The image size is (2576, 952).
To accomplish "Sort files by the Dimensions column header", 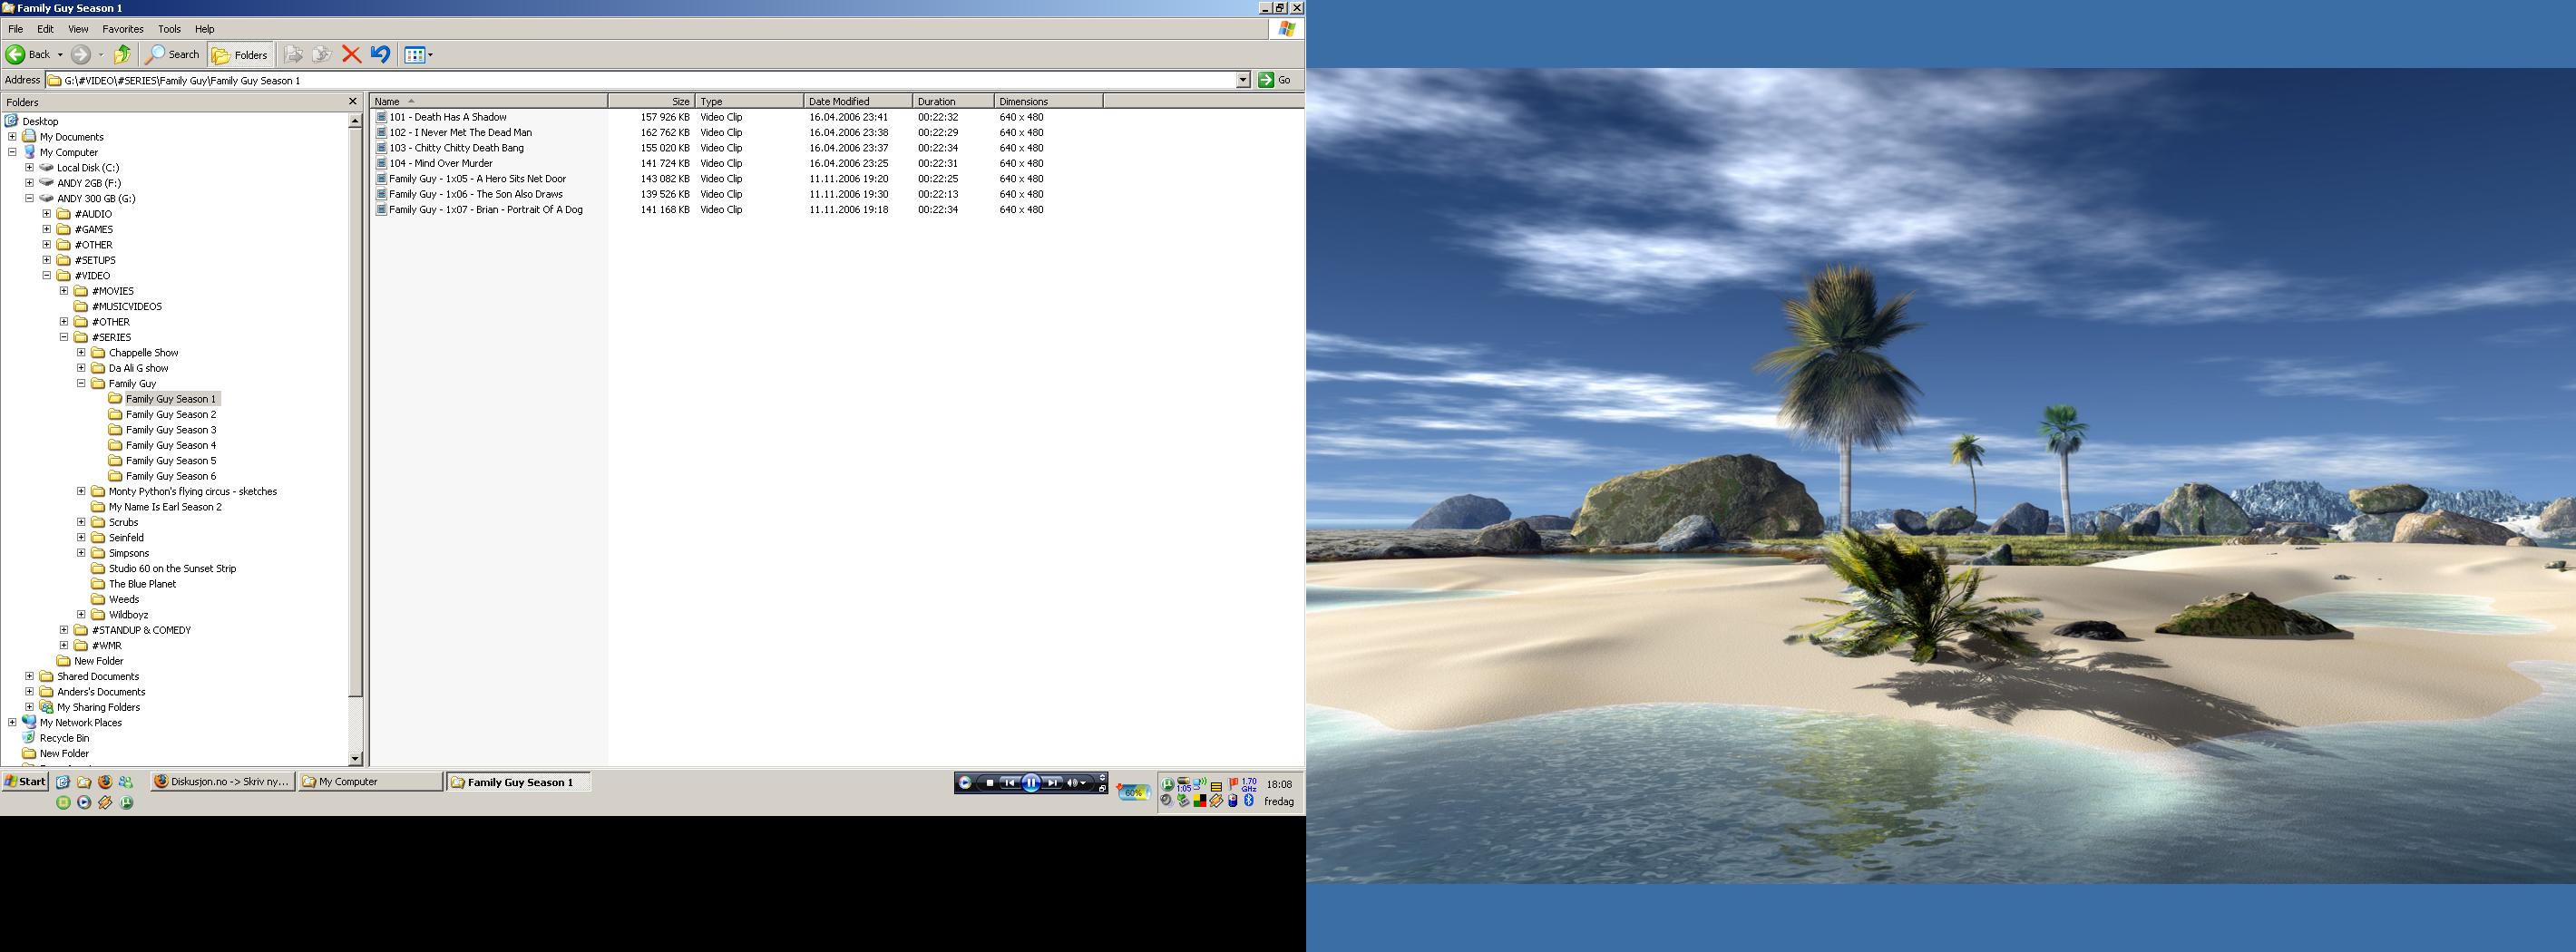I will 1048,101.
